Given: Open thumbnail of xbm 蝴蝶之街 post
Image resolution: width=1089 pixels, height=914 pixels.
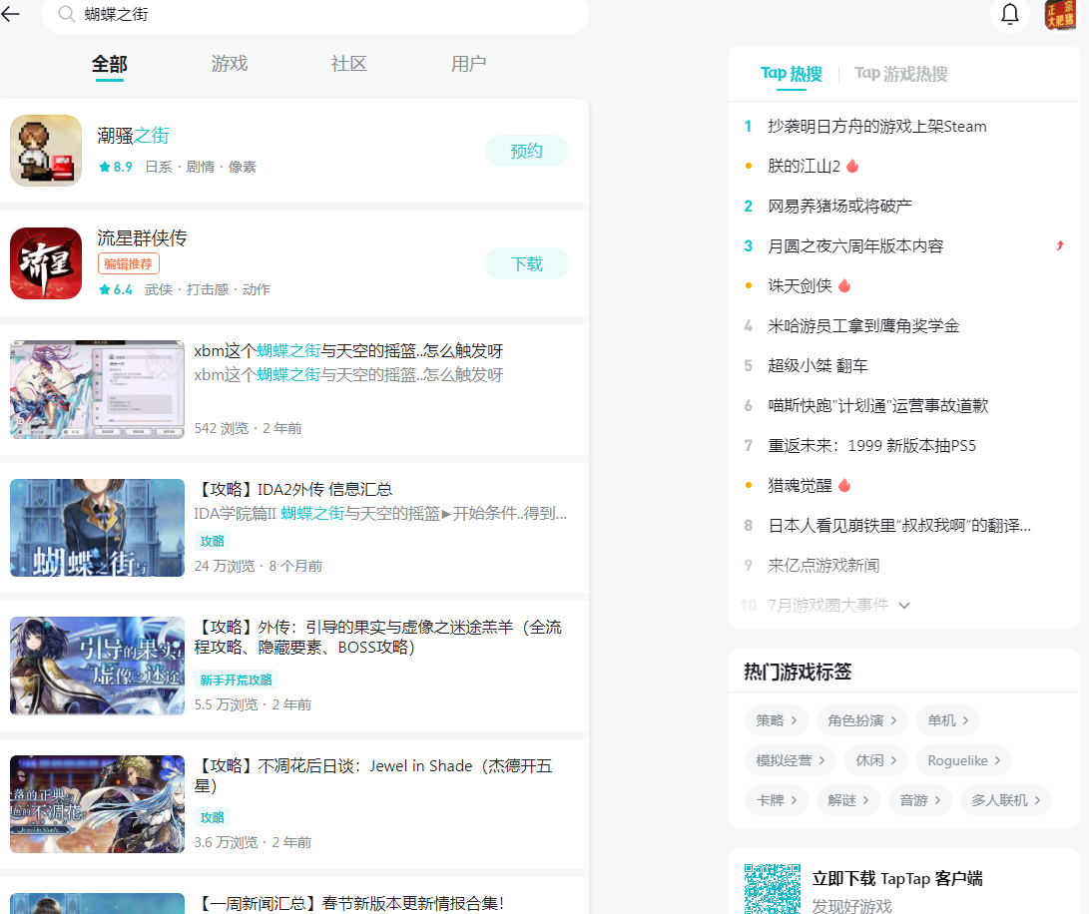Looking at the screenshot, I should pyautogui.click(x=97, y=389).
